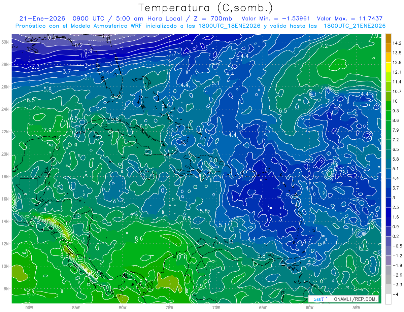Click the "55W" longitude axis label
The height and width of the screenshot is (312, 404).
[357, 308]
